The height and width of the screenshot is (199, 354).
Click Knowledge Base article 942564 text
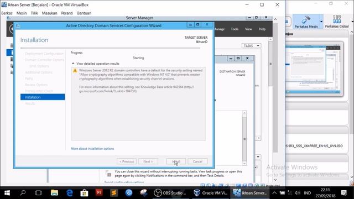pyautogui.click(x=162, y=87)
